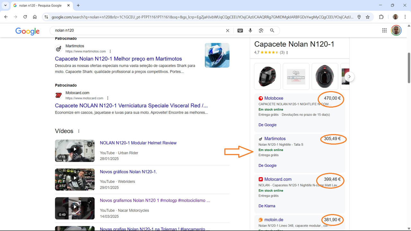
Task: Select the second product image thumbnail
Action: click(x=296, y=76)
